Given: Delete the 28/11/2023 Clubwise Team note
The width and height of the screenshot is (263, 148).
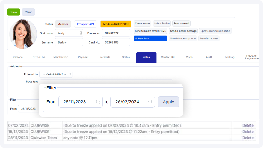Looking at the screenshot, I should point(248,138).
